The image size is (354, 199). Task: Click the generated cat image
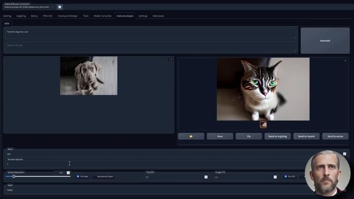click(x=263, y=89)
